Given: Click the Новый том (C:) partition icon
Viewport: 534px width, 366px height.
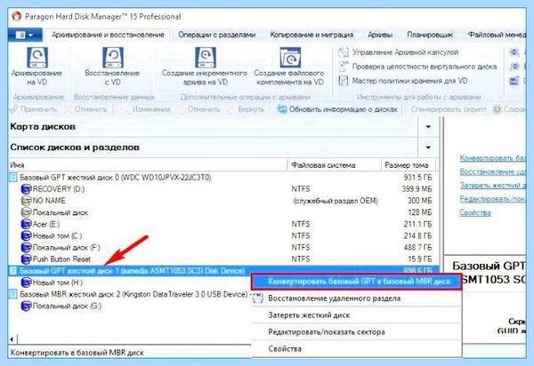Looking at the screenshot, I should pos(26,235).
